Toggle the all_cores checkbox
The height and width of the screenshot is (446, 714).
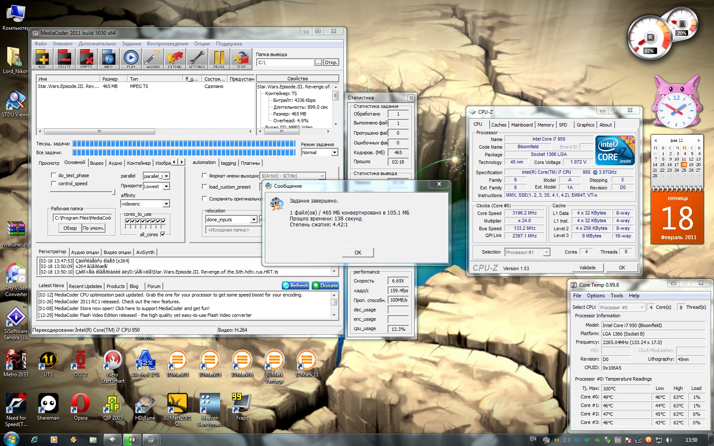point(163,234)
